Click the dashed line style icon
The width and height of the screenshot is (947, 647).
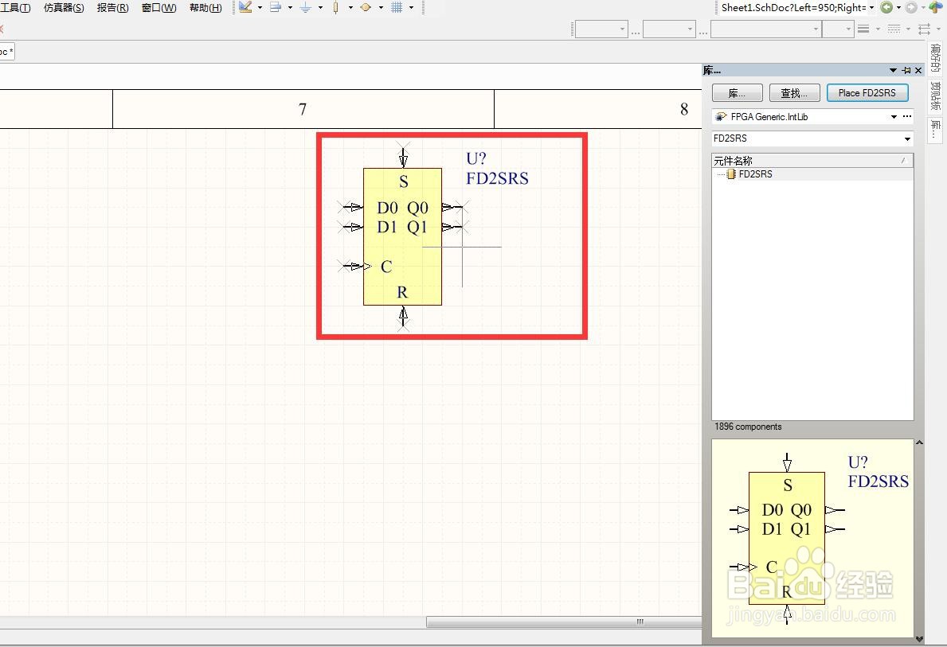click(x=894, y=29)
